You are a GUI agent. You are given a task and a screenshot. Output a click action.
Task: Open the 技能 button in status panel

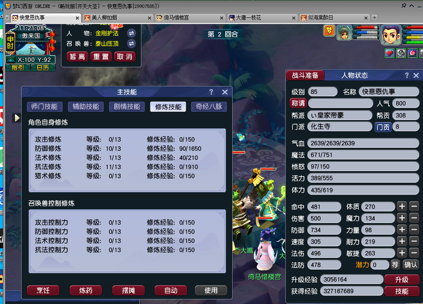(402, 291)
